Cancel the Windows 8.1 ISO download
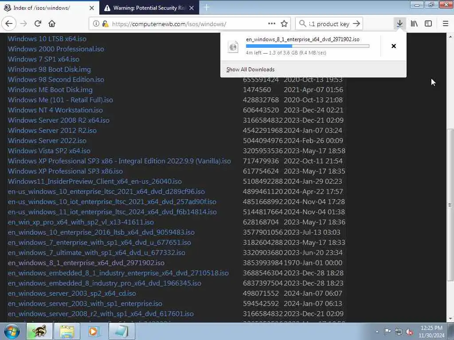This screenshot has height=340, width=454. (x=394, y=46)
